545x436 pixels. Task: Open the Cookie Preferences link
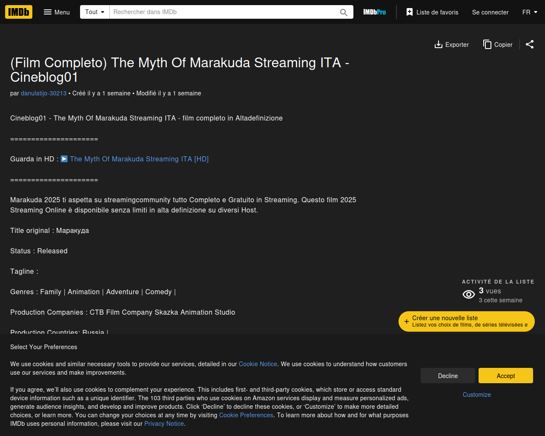246,415
